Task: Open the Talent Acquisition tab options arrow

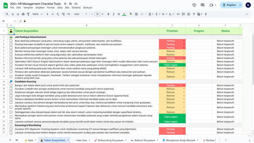Action: [x=68, y=140]
